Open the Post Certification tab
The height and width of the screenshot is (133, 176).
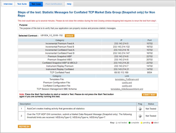point(54,4)
